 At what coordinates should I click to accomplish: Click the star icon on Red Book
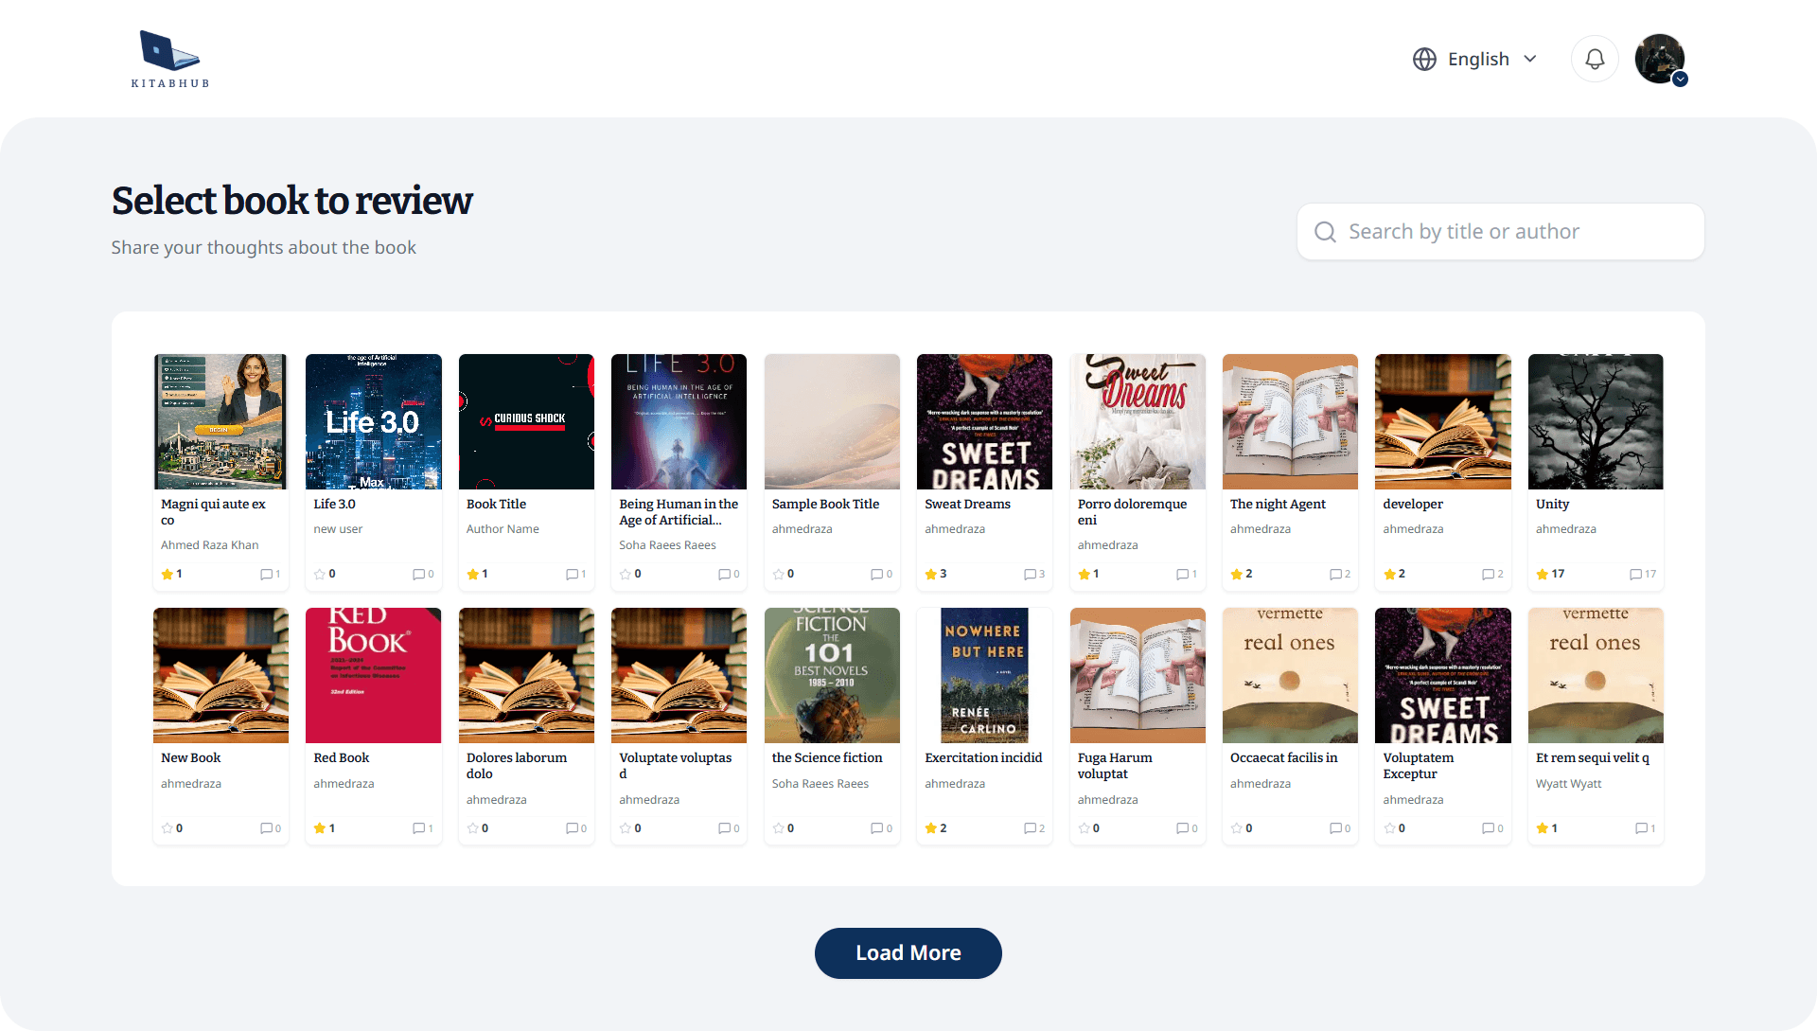click(x=320, y=828)
